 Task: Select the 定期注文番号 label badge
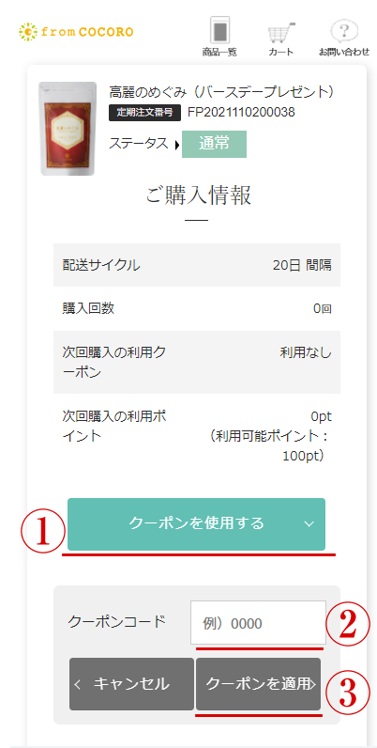point(144,113)
